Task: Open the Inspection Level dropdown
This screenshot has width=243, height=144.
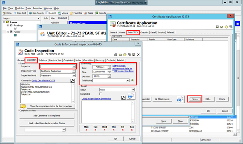Action: click(74, 76)
